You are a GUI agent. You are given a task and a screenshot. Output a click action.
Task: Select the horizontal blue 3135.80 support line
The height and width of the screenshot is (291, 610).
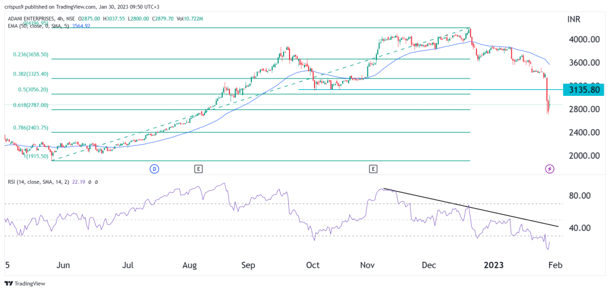pos(430,90)
